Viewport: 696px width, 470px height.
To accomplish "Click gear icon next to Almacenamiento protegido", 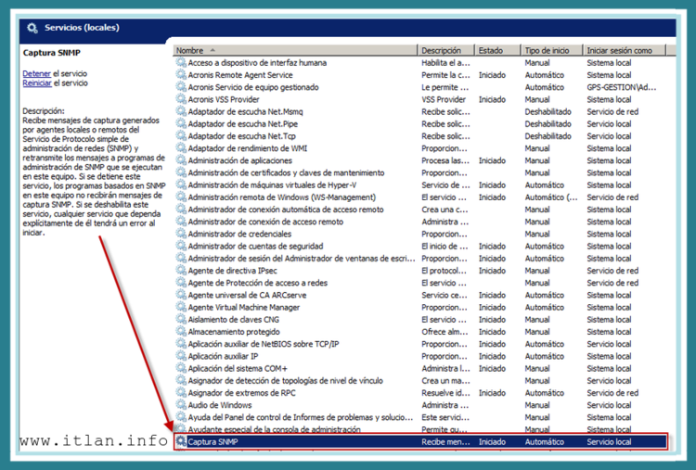I will pos(181,332).
